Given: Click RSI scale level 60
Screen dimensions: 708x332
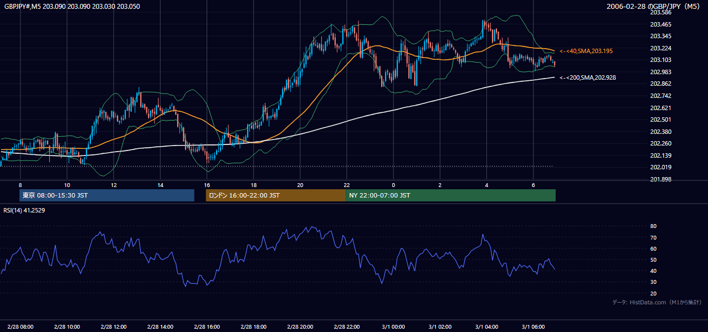Looking at the screenshot, I should click(x=653, y=248).
